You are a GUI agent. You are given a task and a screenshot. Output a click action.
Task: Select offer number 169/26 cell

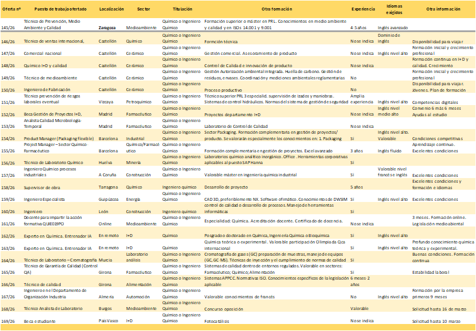click(x=9, y=321)
